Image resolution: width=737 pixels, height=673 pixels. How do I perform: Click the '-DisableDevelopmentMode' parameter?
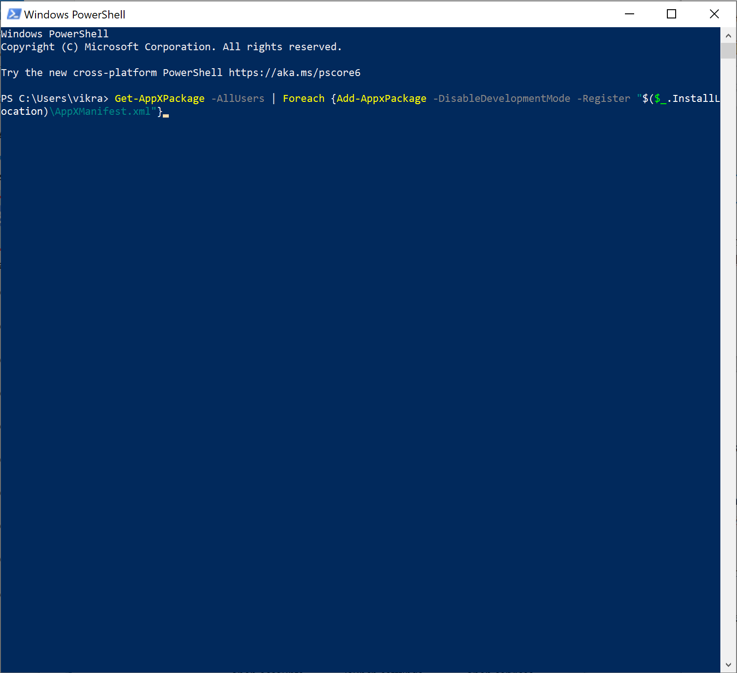click(502, 99)
